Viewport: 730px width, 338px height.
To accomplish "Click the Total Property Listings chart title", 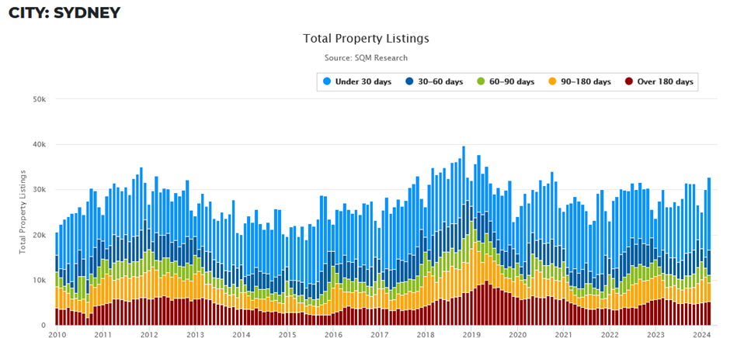I will [366, 38].
